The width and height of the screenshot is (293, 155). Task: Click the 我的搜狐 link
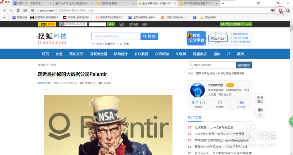[x=133, y=25]
